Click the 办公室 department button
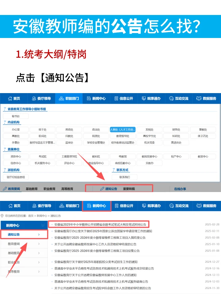The width and height of the screenshot is (221, 294). click(x=16, y=130)
